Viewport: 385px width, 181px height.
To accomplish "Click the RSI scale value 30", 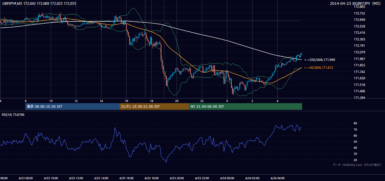I will pos(355,154).
